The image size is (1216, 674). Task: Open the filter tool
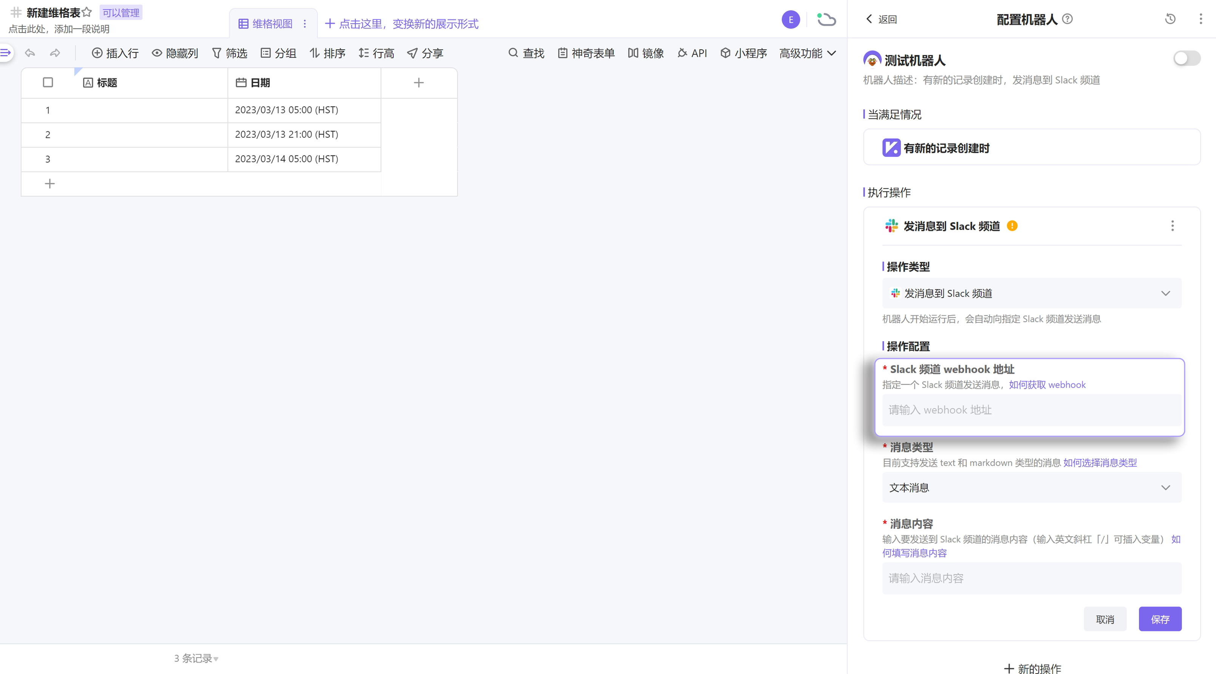(230, 53)
